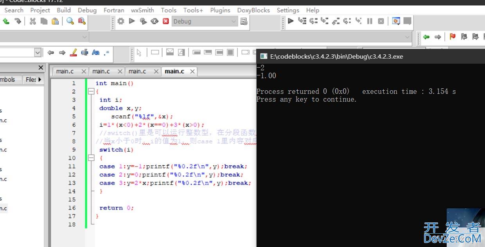Viewport: 485px width, 247px height.
Task: Switch to the first main.c editor tab
Action: (x=65, y=71)
